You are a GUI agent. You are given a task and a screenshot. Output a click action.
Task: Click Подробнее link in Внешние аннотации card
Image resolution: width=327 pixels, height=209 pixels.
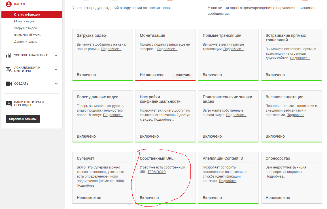coord(296,115)
